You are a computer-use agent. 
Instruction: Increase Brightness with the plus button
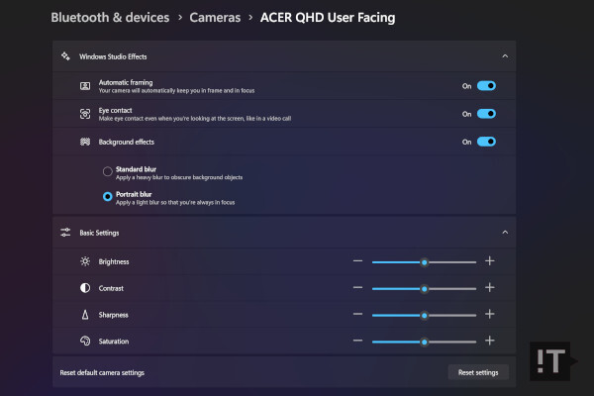point(489,261)
